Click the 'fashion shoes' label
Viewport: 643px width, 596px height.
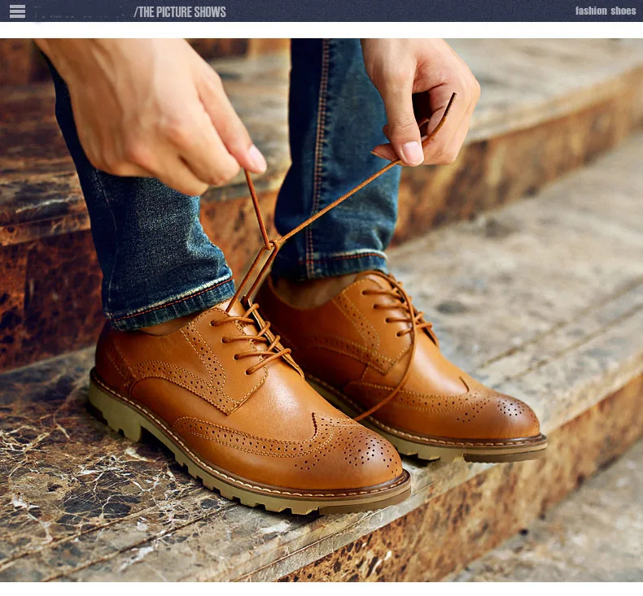coord(606,11)
